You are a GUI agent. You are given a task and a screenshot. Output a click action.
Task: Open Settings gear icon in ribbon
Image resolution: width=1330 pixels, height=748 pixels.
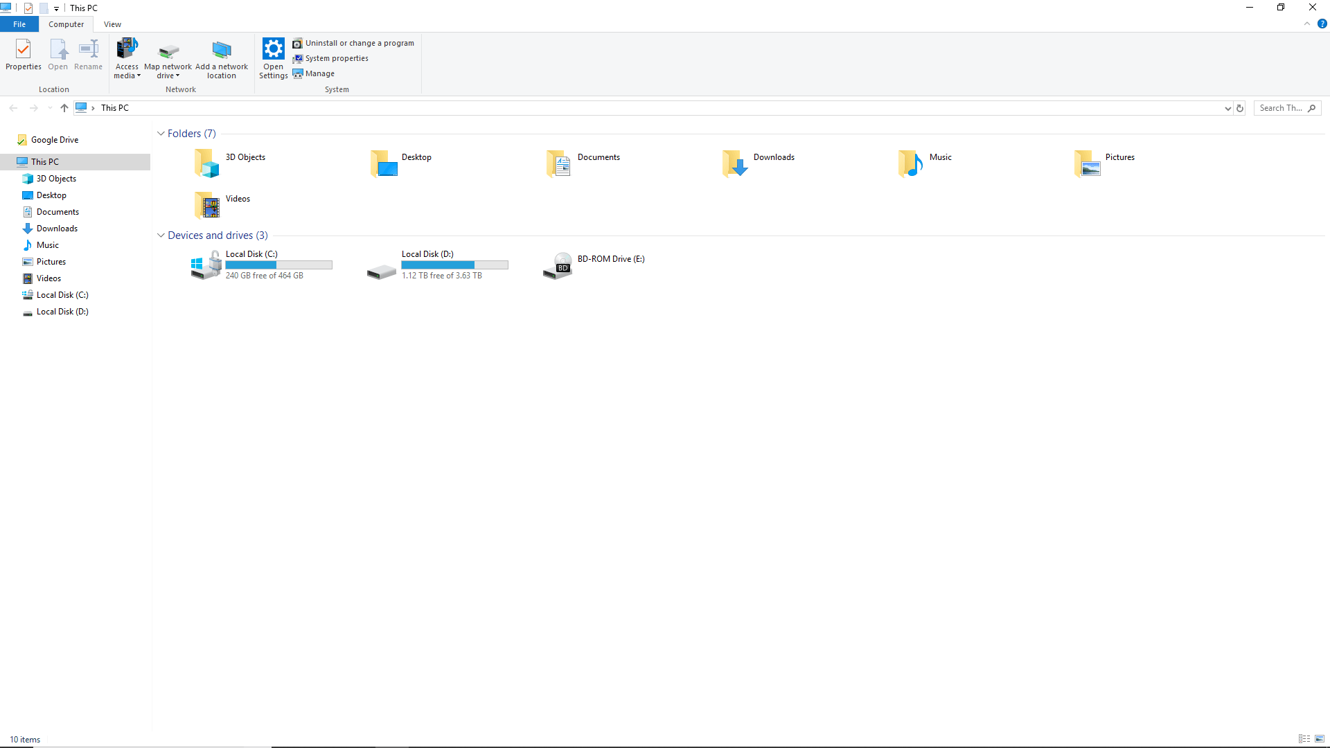[273, 49]
